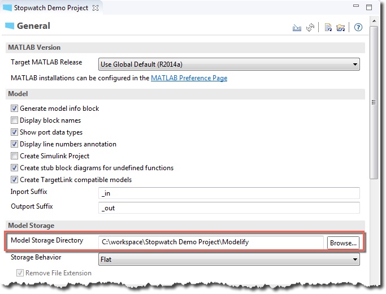
Task: Click the Inport Suffix label
Action: tap(29, 192)
